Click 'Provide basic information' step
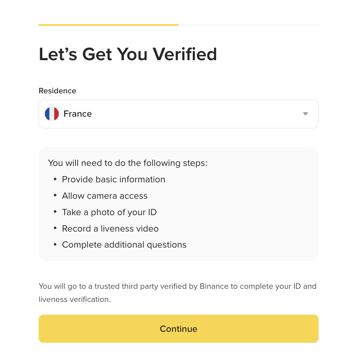Screen dimensions: 355x361 (113, 179)
